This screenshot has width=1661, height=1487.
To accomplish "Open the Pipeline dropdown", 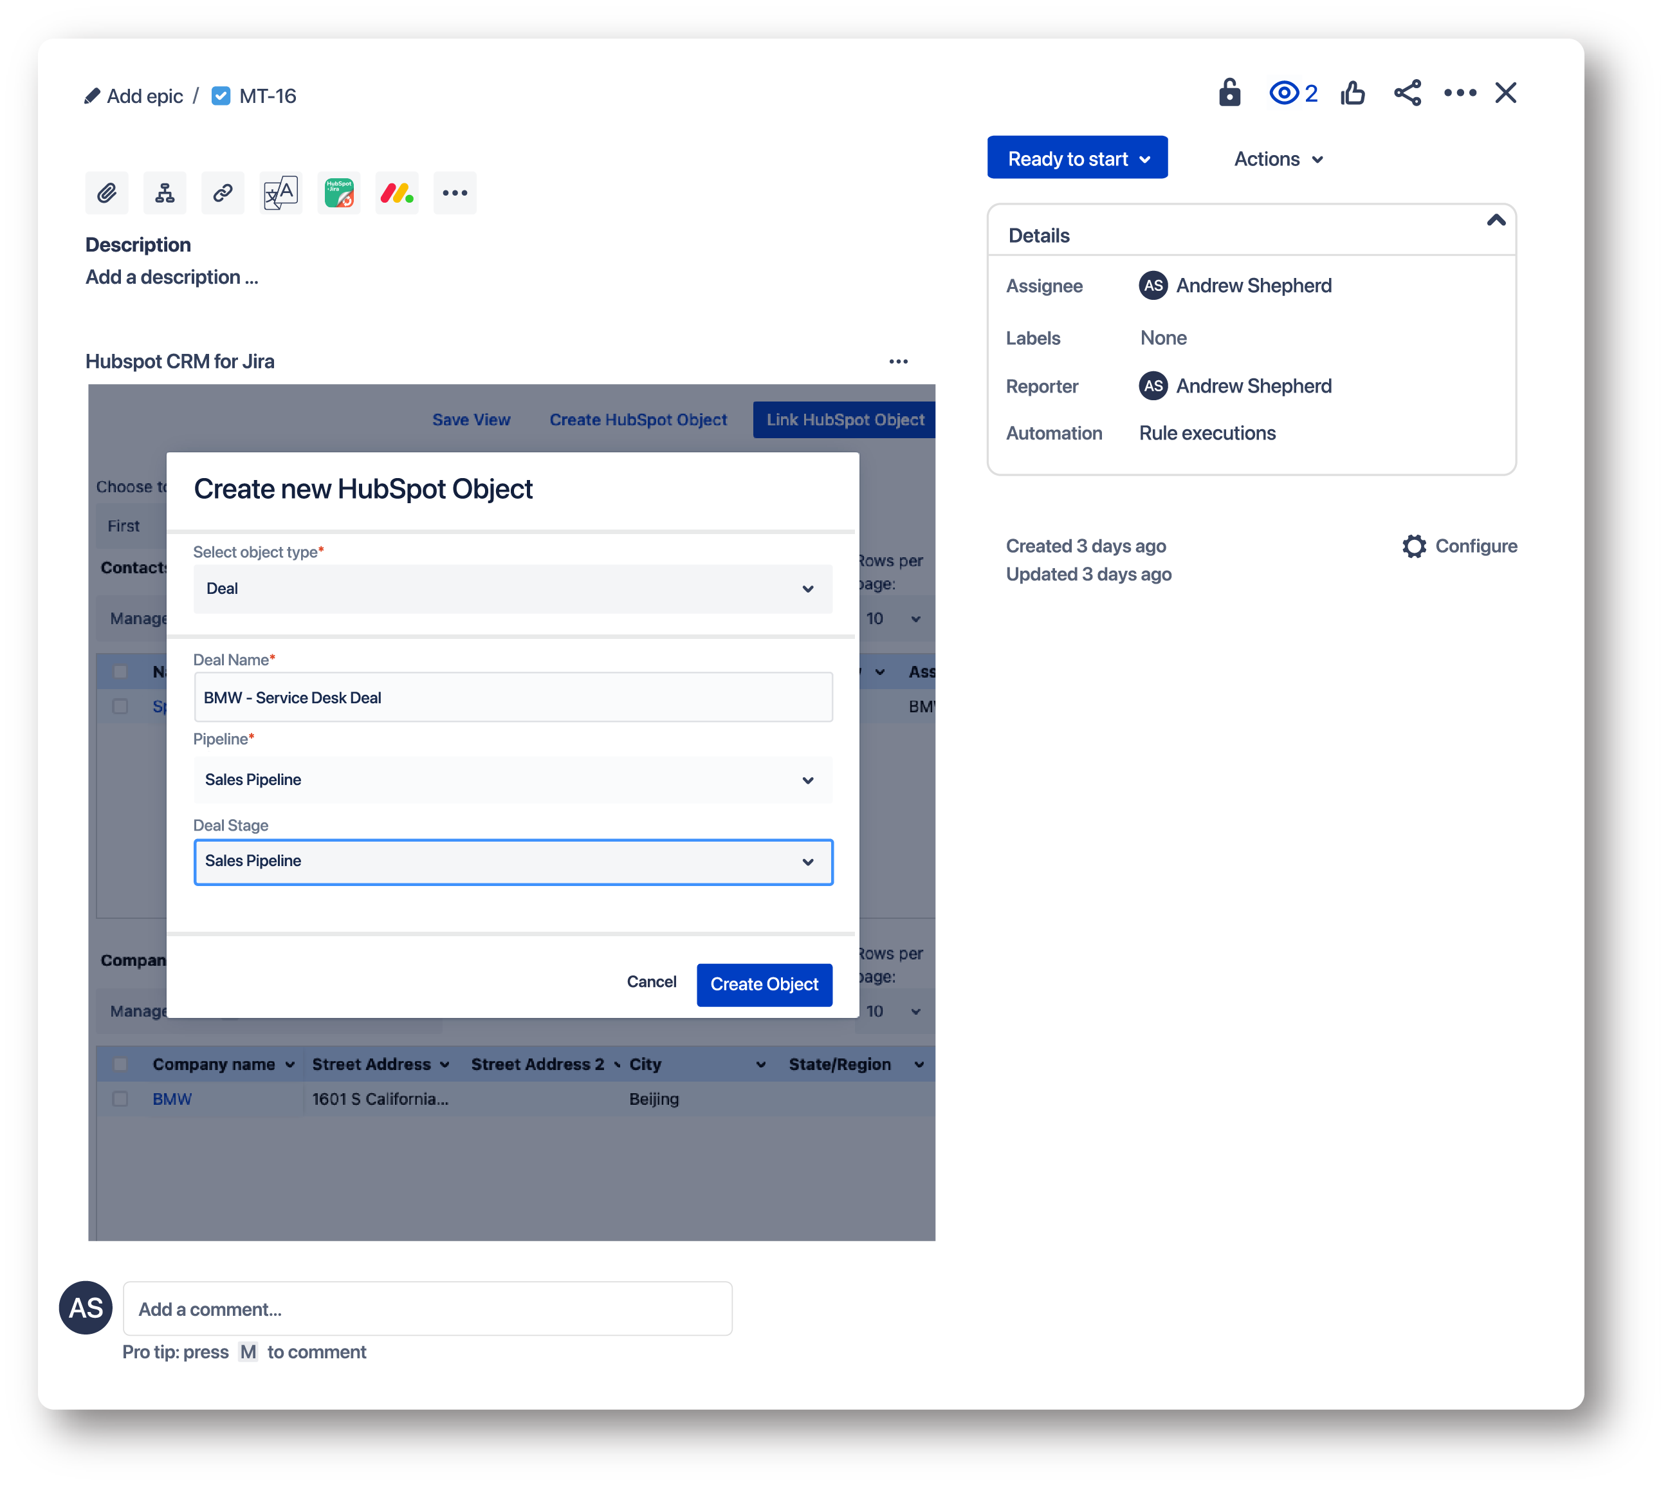I will [x=513, y=780].
